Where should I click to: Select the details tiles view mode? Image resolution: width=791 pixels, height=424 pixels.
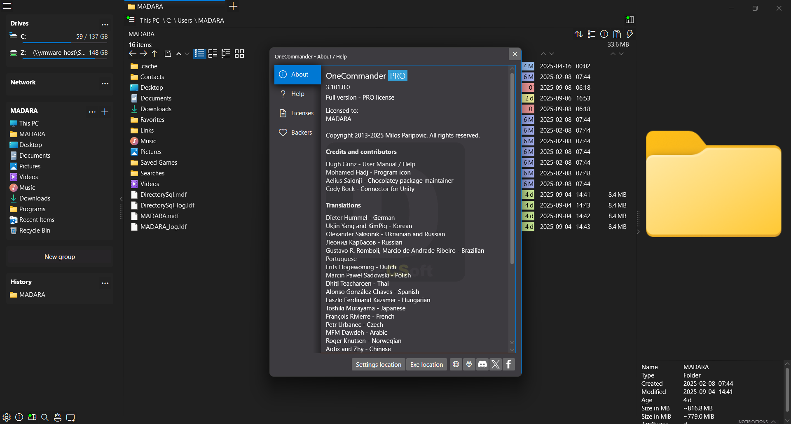[x=226, y=54]
